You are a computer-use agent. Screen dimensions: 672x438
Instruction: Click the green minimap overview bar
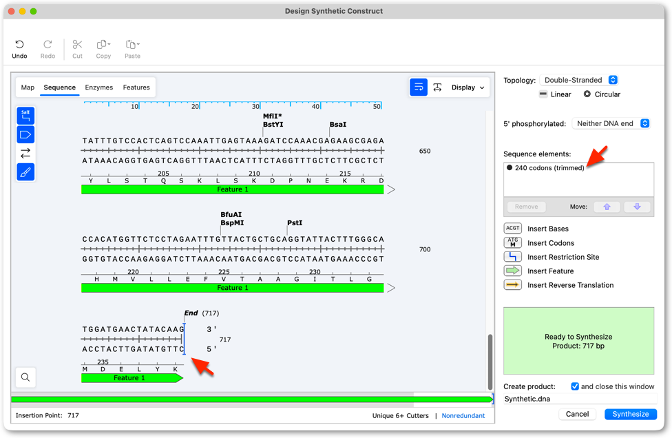[252, 399]
